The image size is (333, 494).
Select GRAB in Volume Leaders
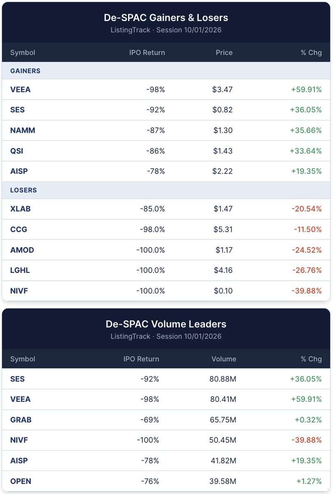21,420
